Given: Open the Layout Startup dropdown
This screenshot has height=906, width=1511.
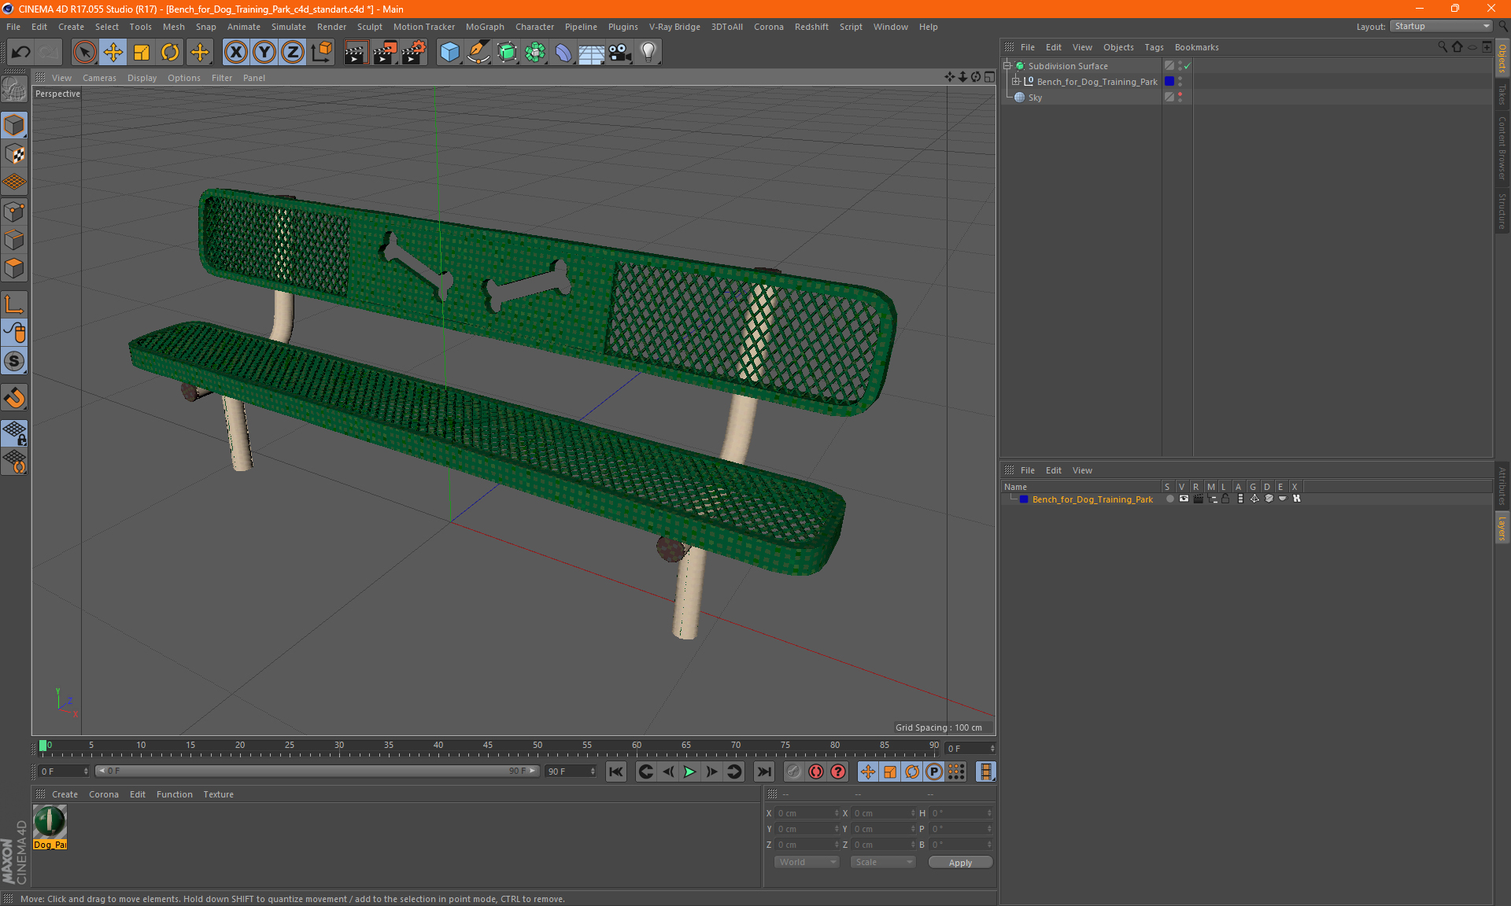Looking at the screenshot, I should 1442,26.
